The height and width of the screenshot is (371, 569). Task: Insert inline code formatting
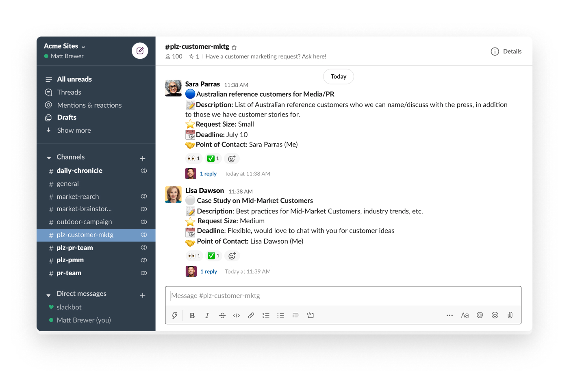pos(237,315)
